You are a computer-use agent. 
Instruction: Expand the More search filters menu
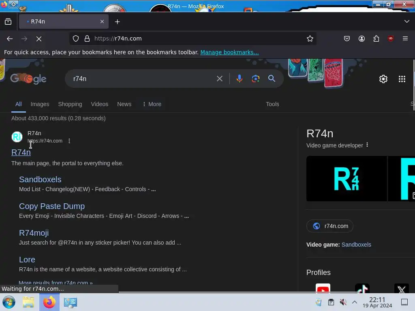[x=152, y=104]
